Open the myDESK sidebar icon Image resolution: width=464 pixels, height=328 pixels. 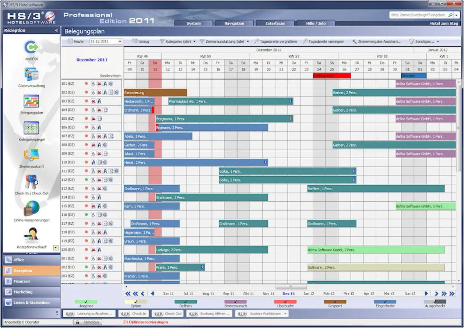click(32, 48)
